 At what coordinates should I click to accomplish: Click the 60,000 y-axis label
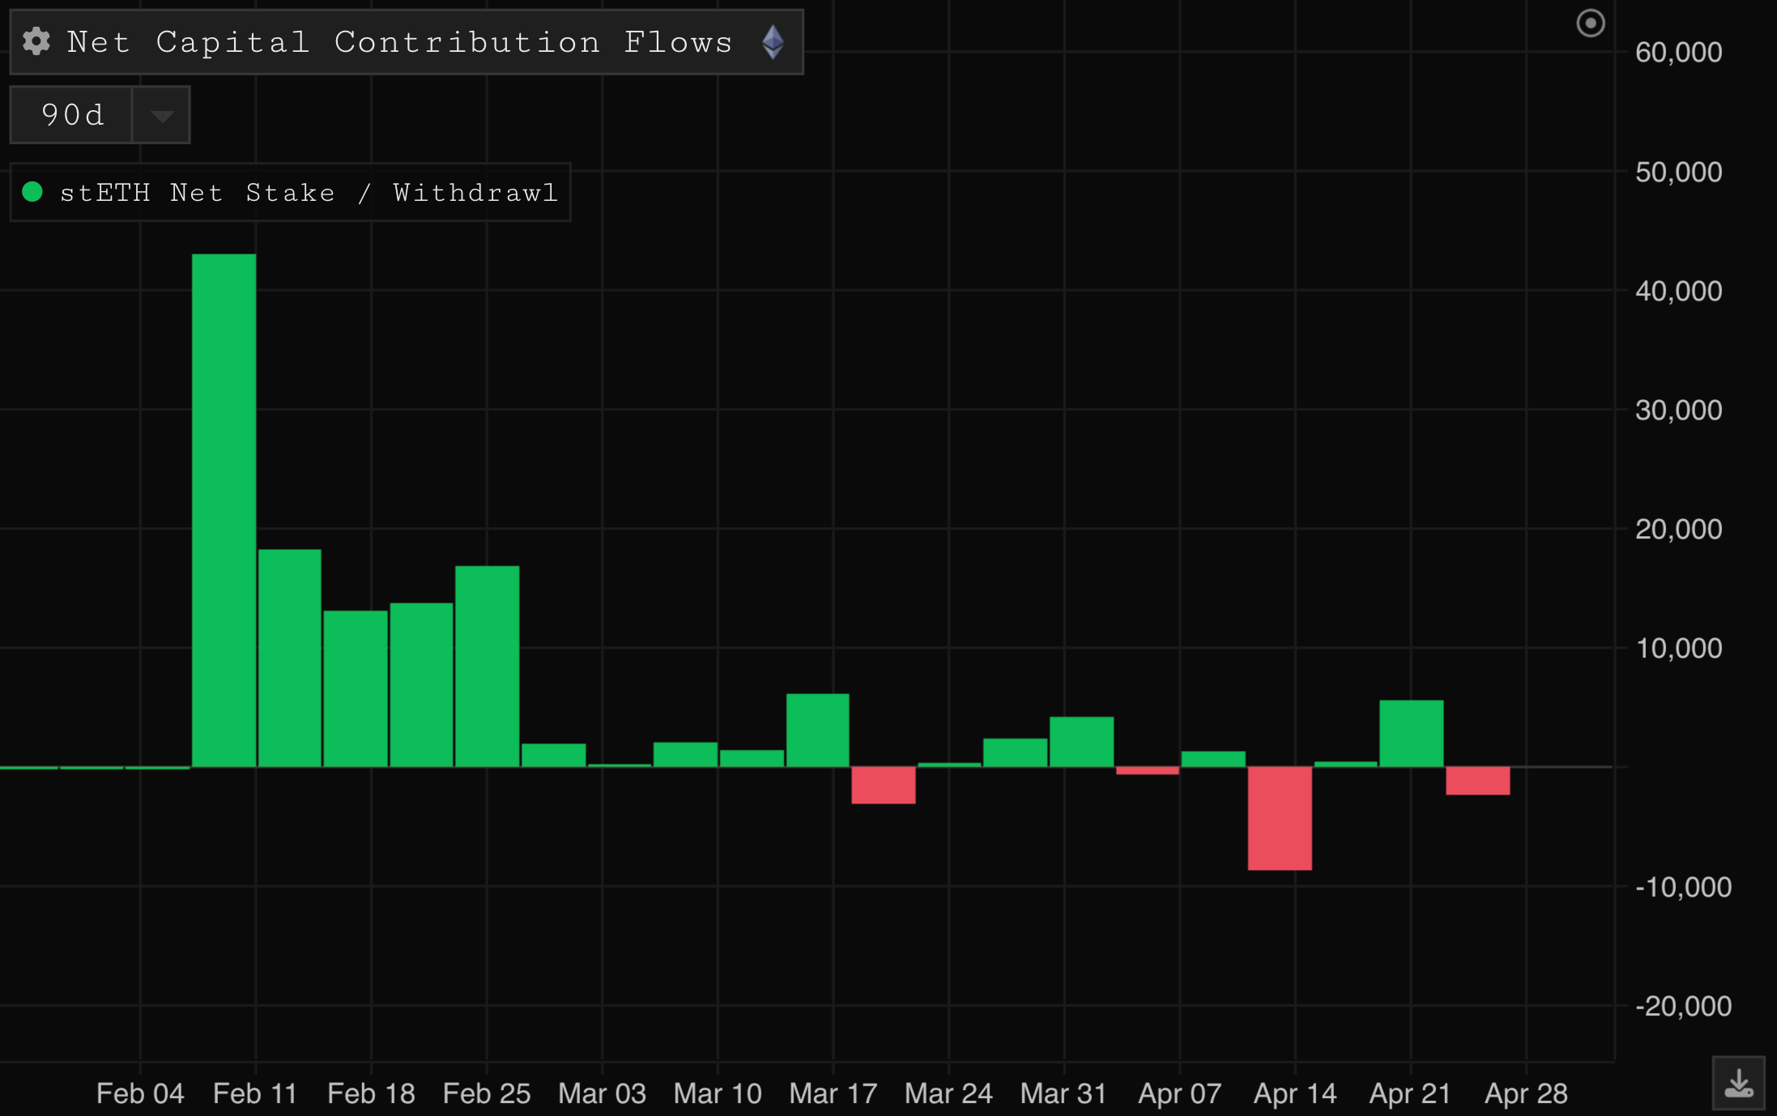click(1678, 53)
